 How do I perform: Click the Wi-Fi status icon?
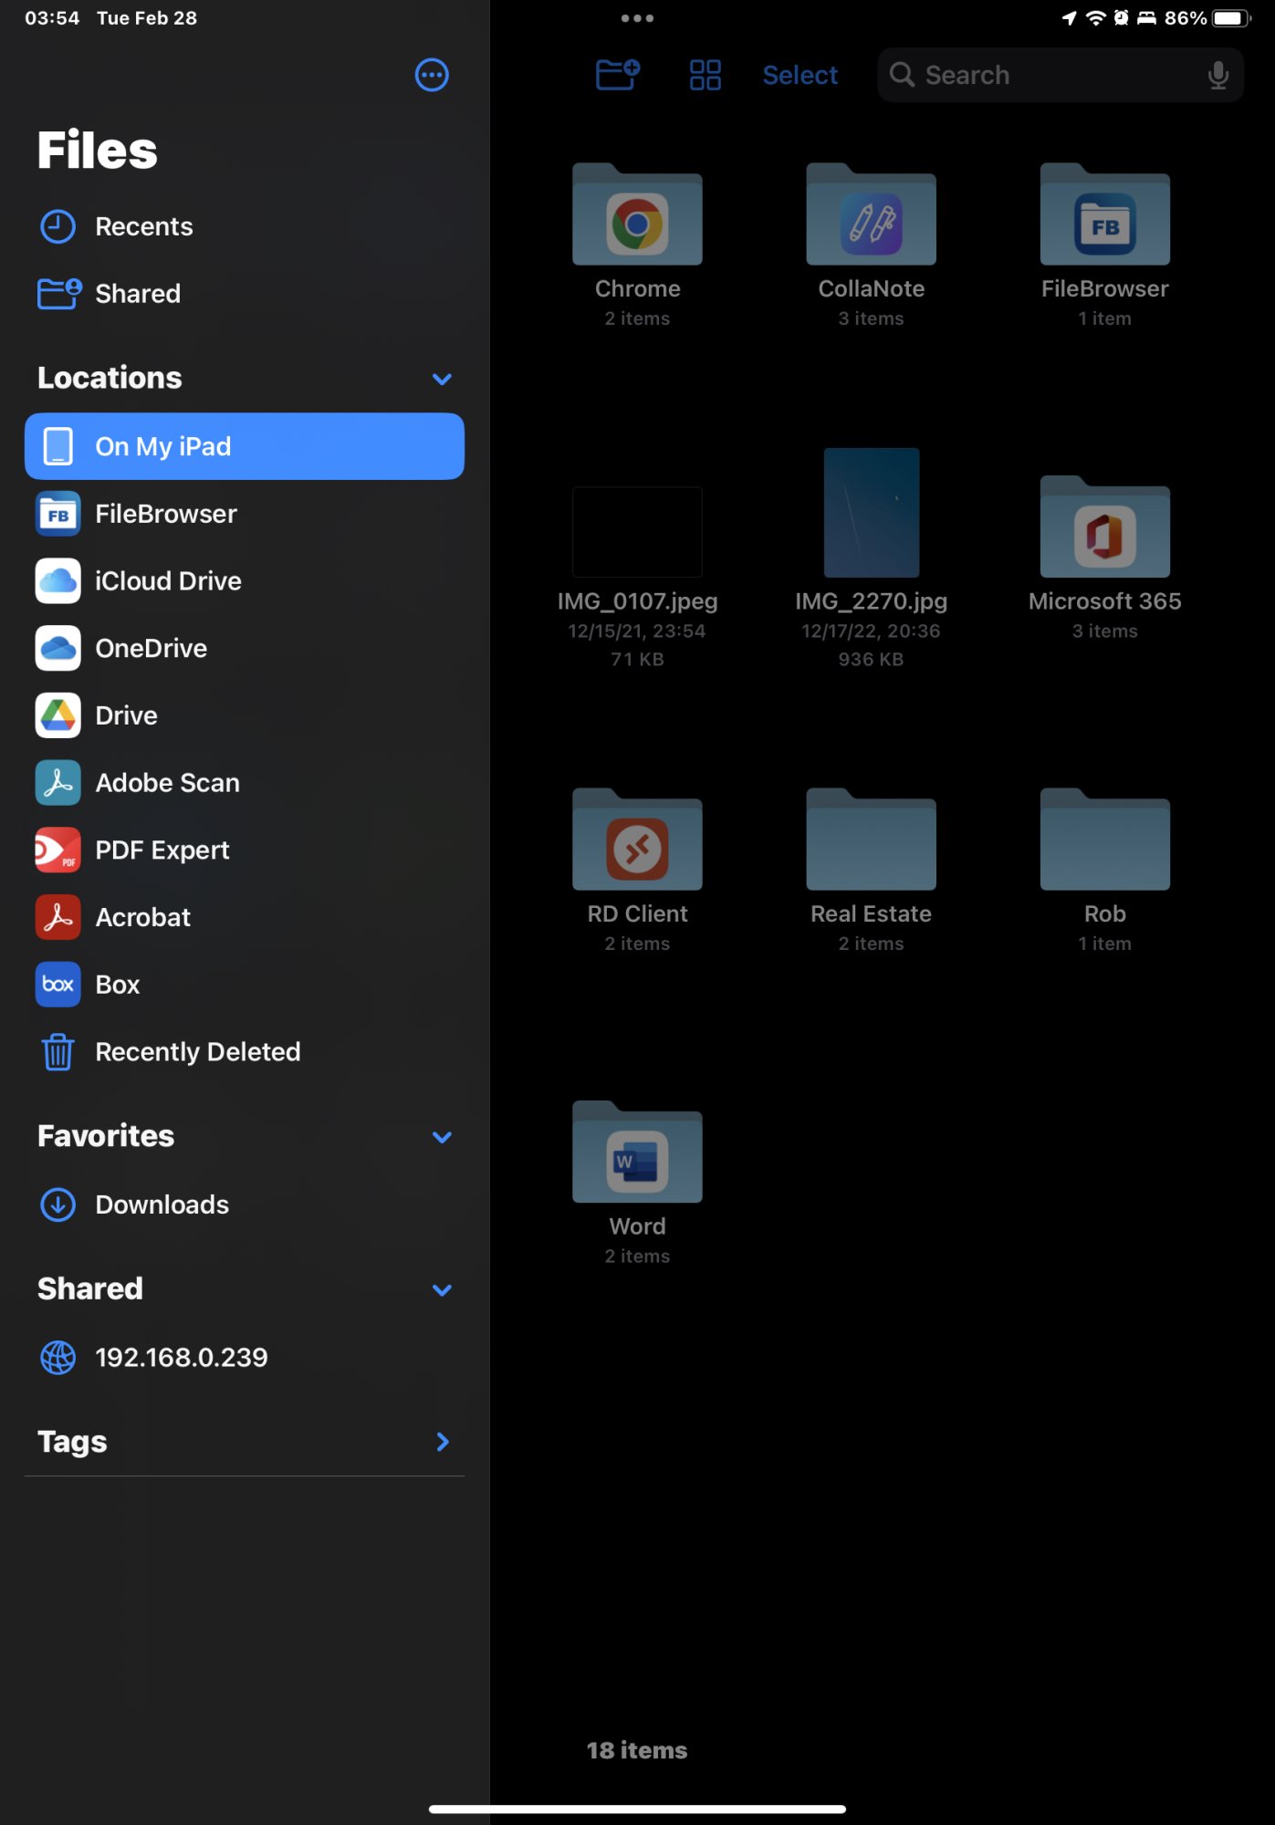[1095, 18]
